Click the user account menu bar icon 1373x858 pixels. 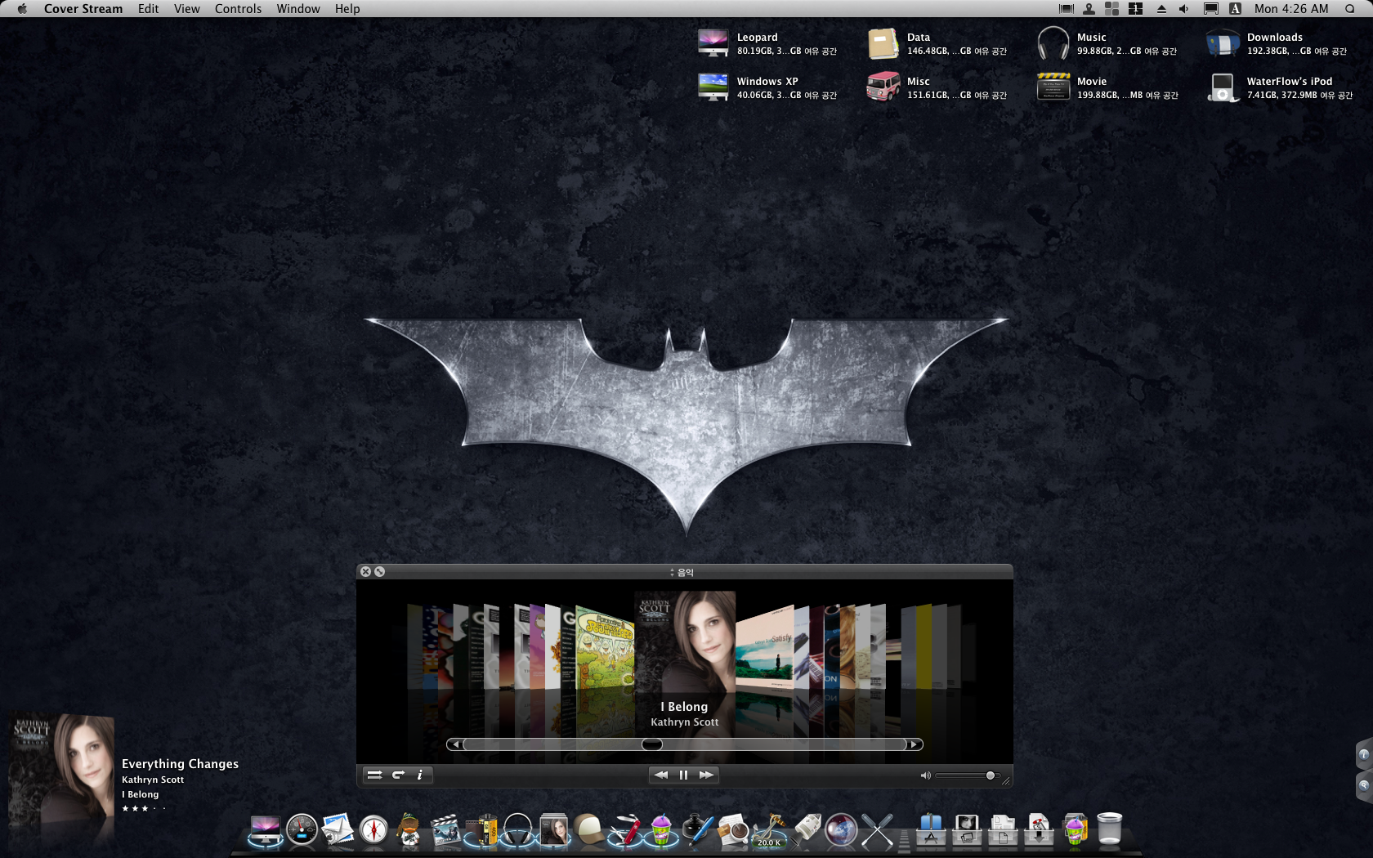[x=1089, y=9]
